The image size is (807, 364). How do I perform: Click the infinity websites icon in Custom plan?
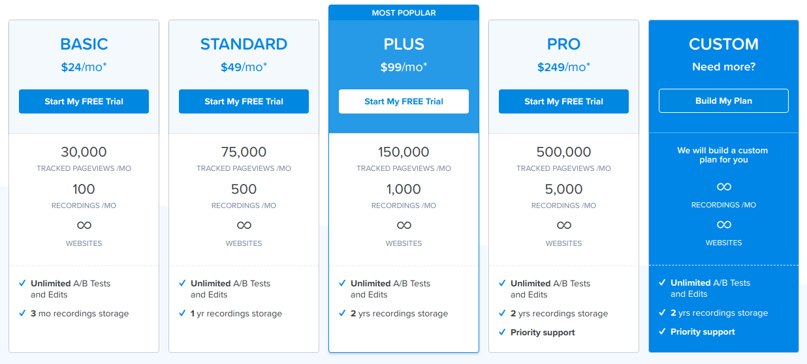pos(724,224)
